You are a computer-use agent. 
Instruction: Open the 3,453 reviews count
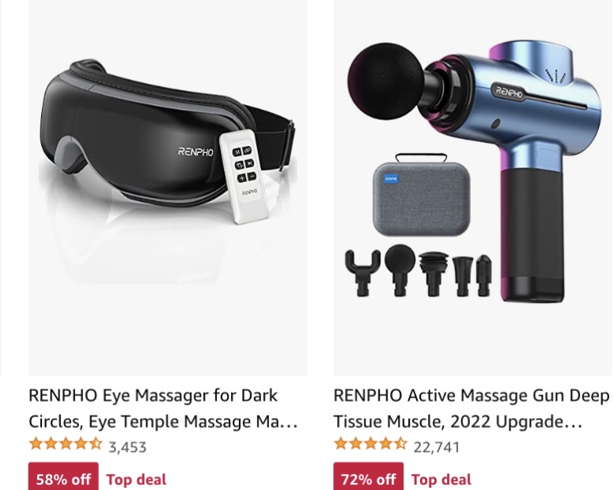pyautogui.click(x=127, y=447)
